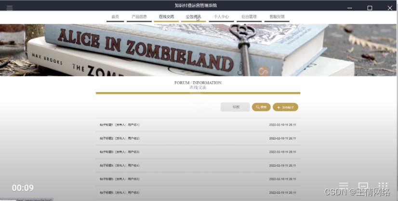The height and width of the screenshot is (201, 398).
Task: Open the 产品信息 navigation tab
Action: pyautogui.click(x=139, y=17)
